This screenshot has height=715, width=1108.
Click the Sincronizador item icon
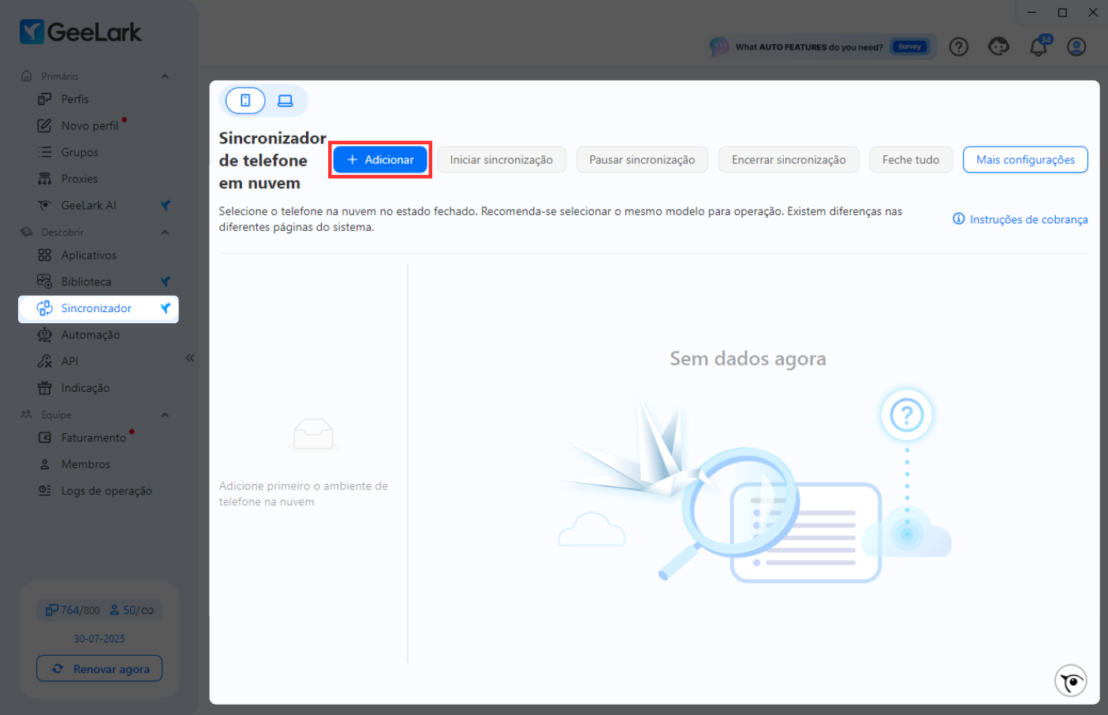(x=45, y=308)
